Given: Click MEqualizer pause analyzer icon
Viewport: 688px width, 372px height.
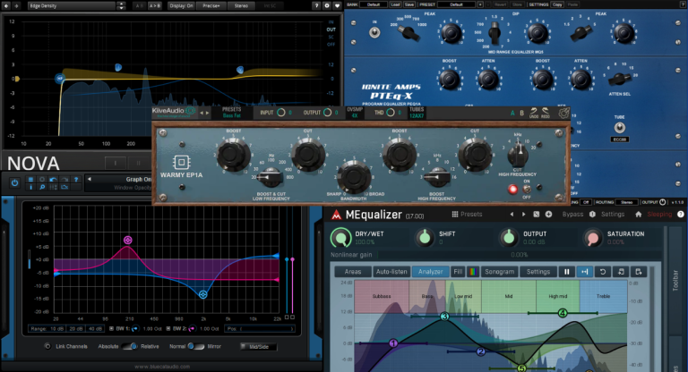Looking at the screenshot, I should pos(566,272).
